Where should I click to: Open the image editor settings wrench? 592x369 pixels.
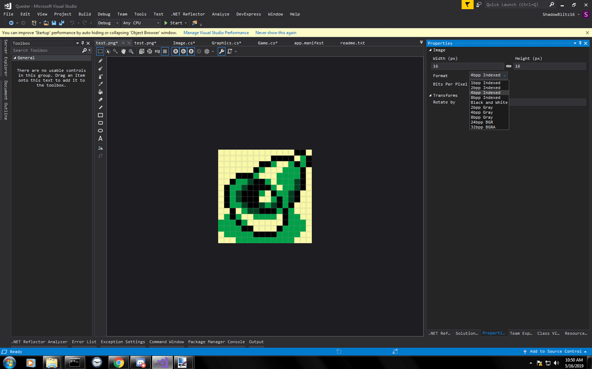pos(221,51)
